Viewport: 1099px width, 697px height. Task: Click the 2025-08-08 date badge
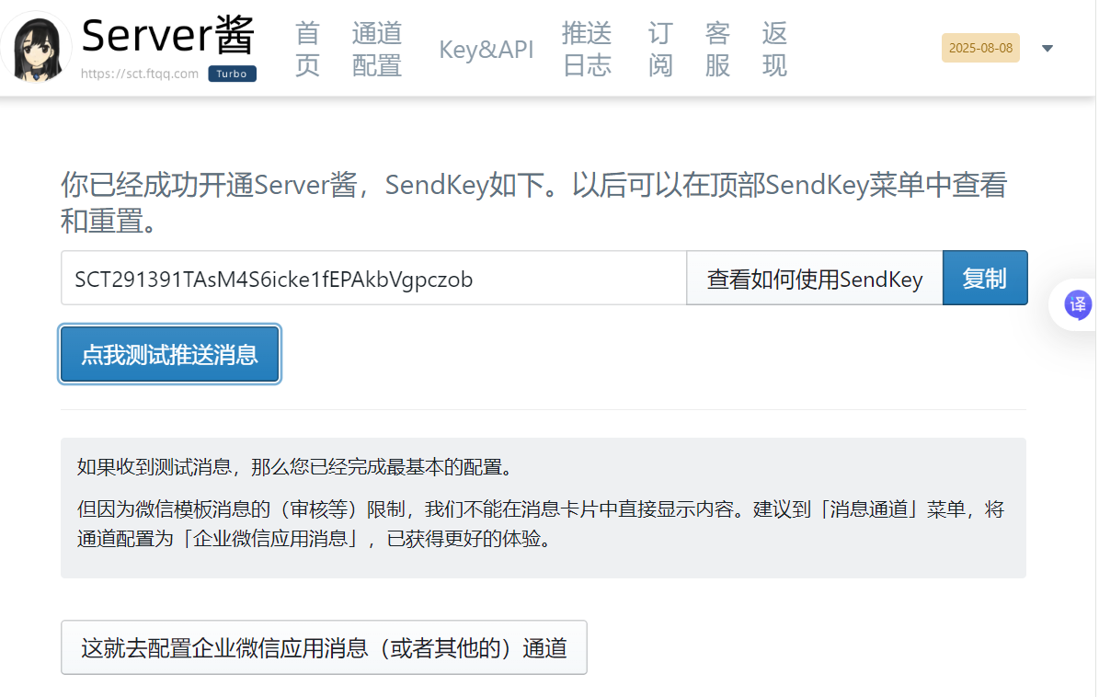tap(980, 49)
